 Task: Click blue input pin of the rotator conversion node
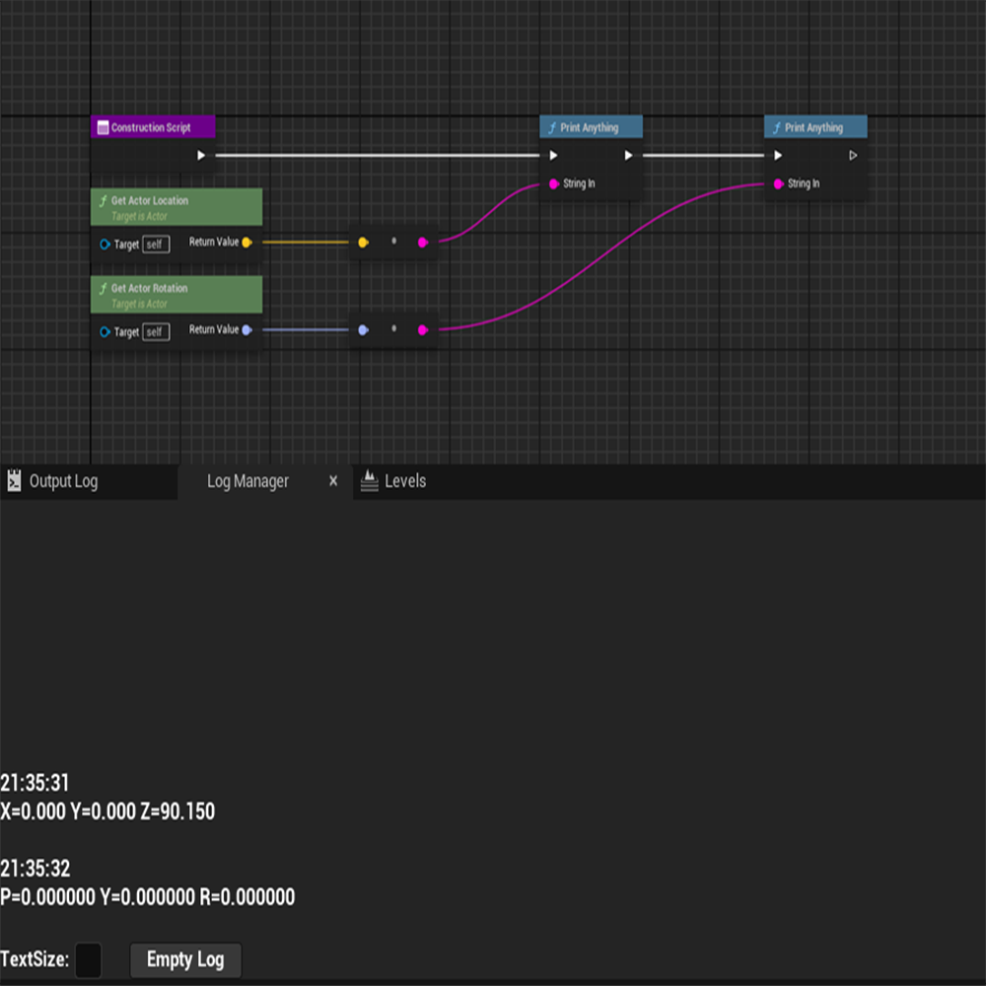point(363,330)
